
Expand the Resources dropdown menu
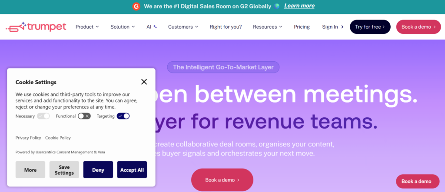[x=268, y=27]
